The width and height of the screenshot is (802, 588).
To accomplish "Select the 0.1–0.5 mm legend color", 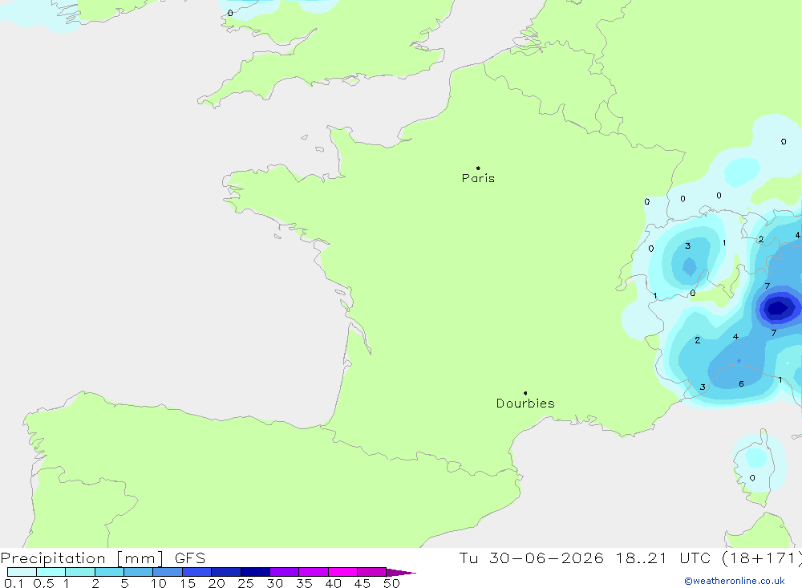I will click(x=22, y=572).
